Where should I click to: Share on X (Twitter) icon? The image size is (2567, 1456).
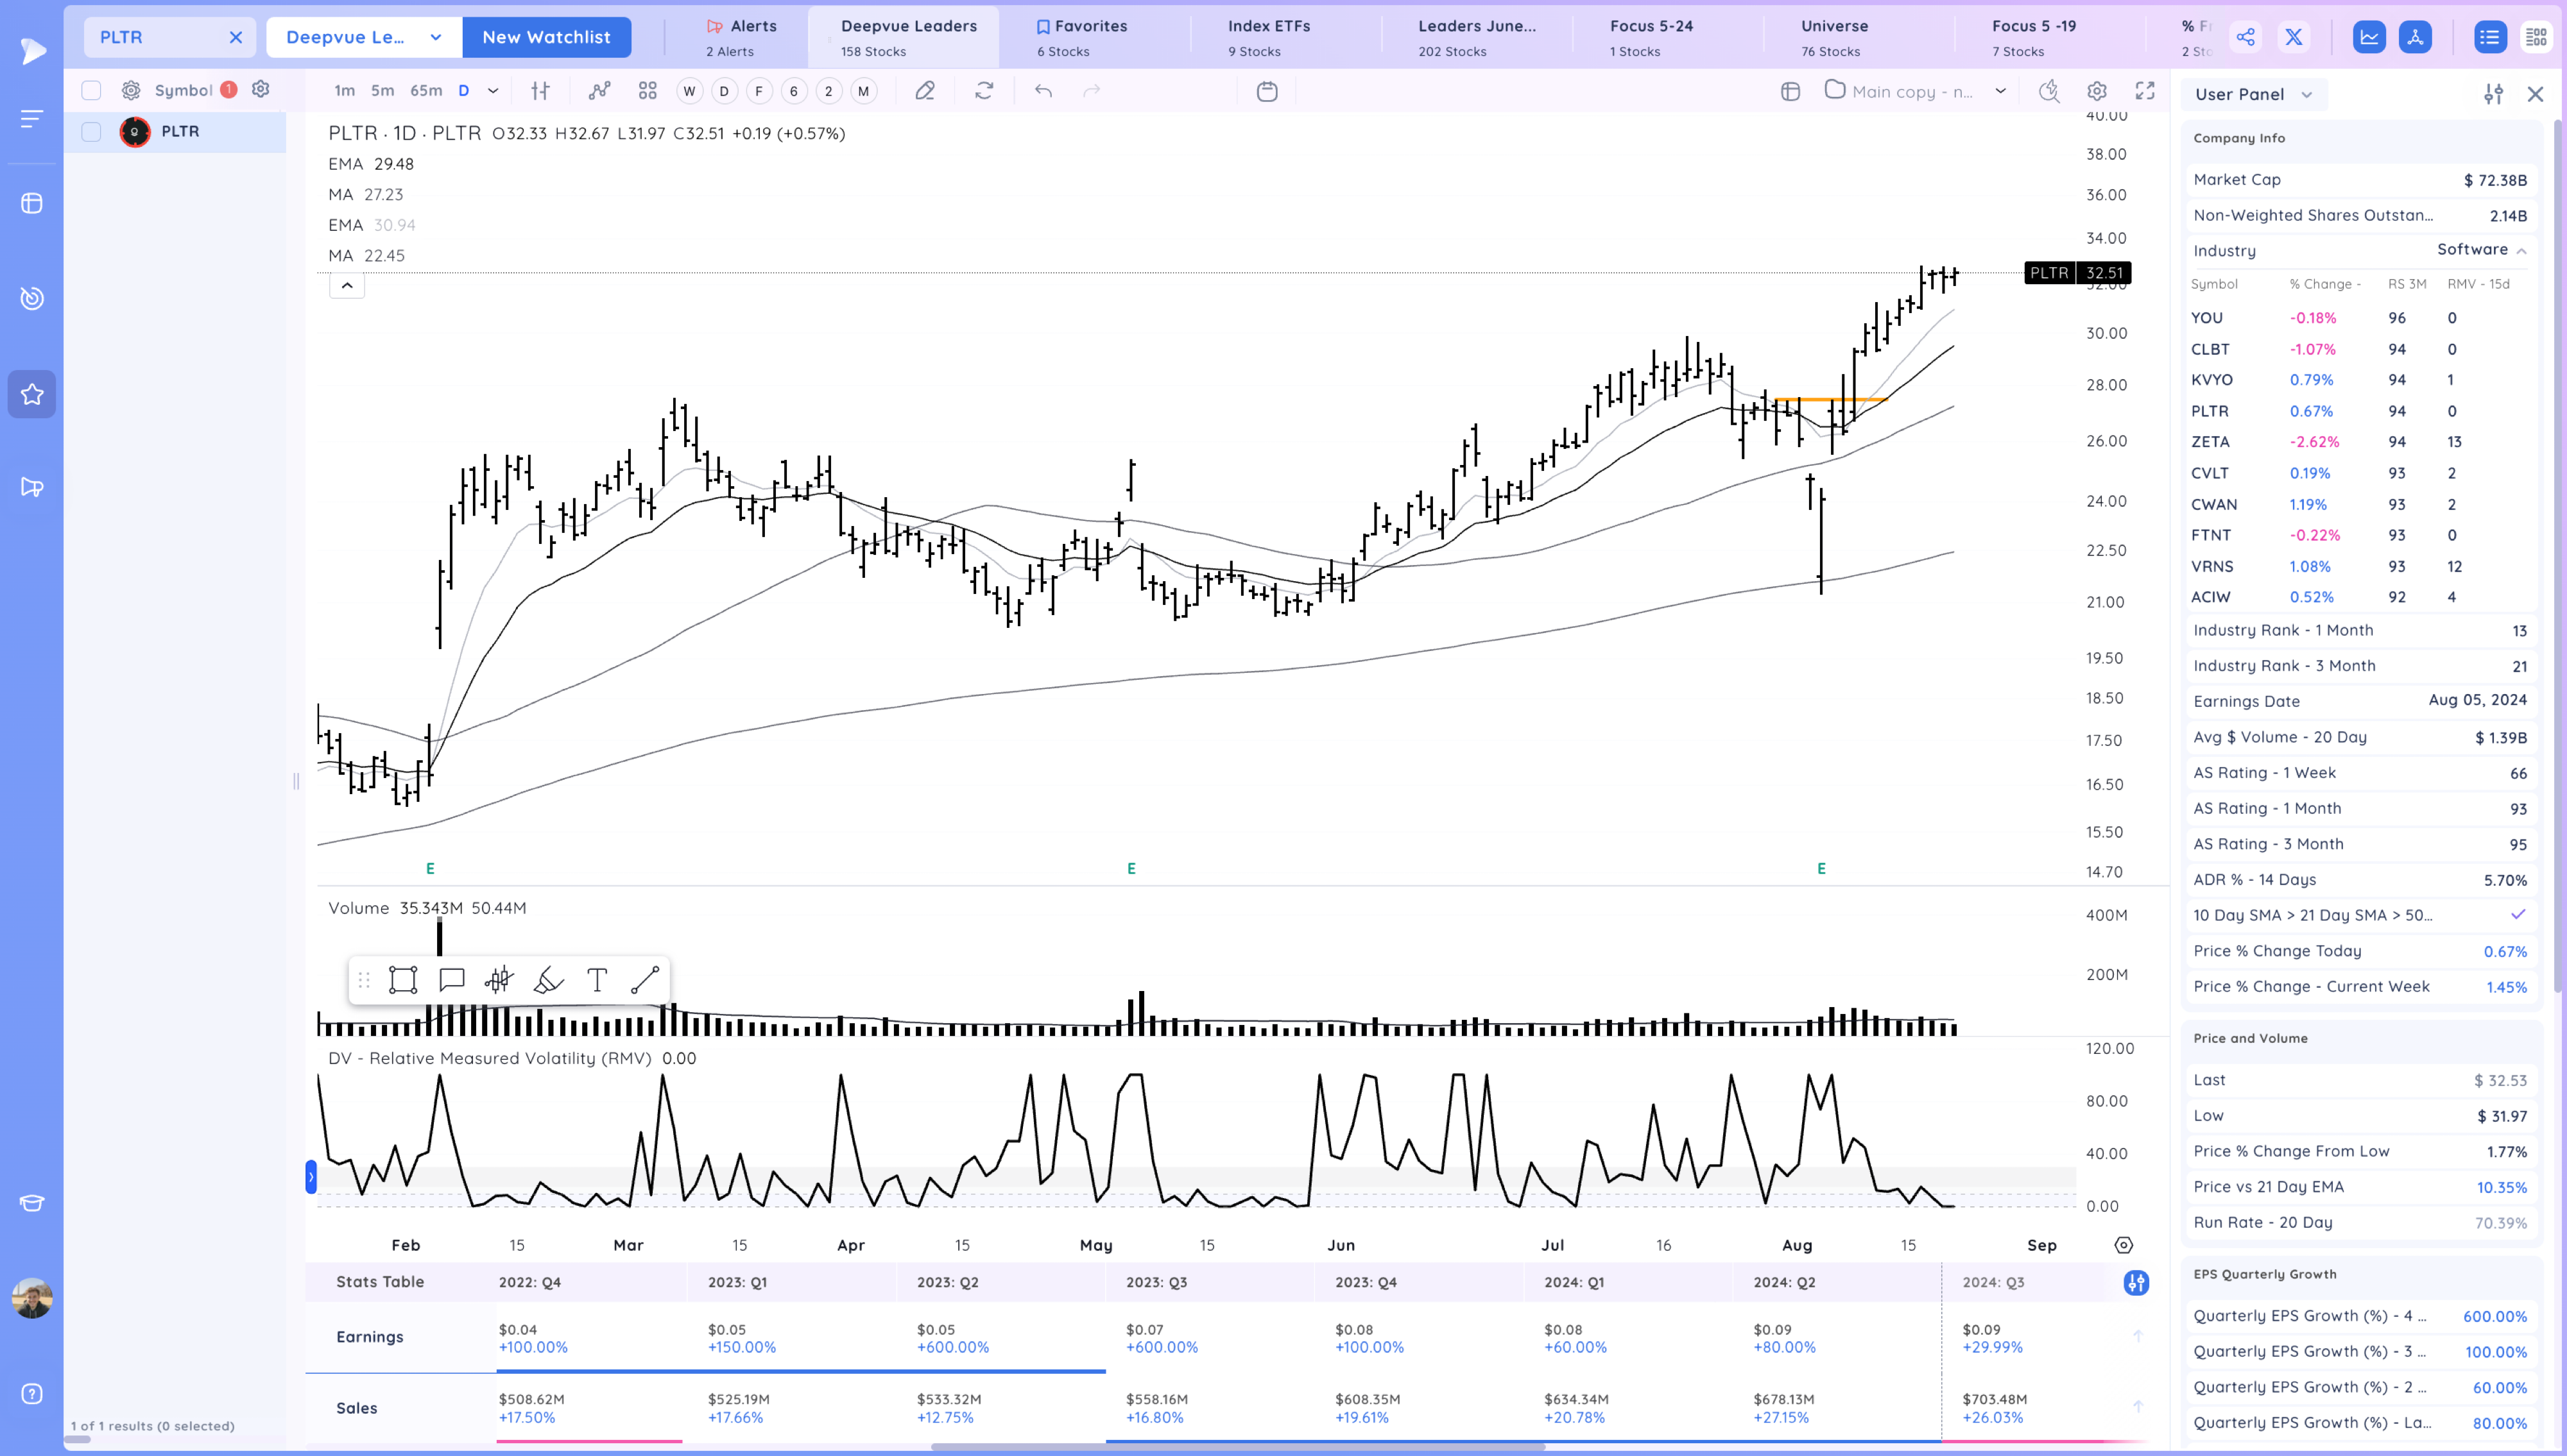[2293, 37]
